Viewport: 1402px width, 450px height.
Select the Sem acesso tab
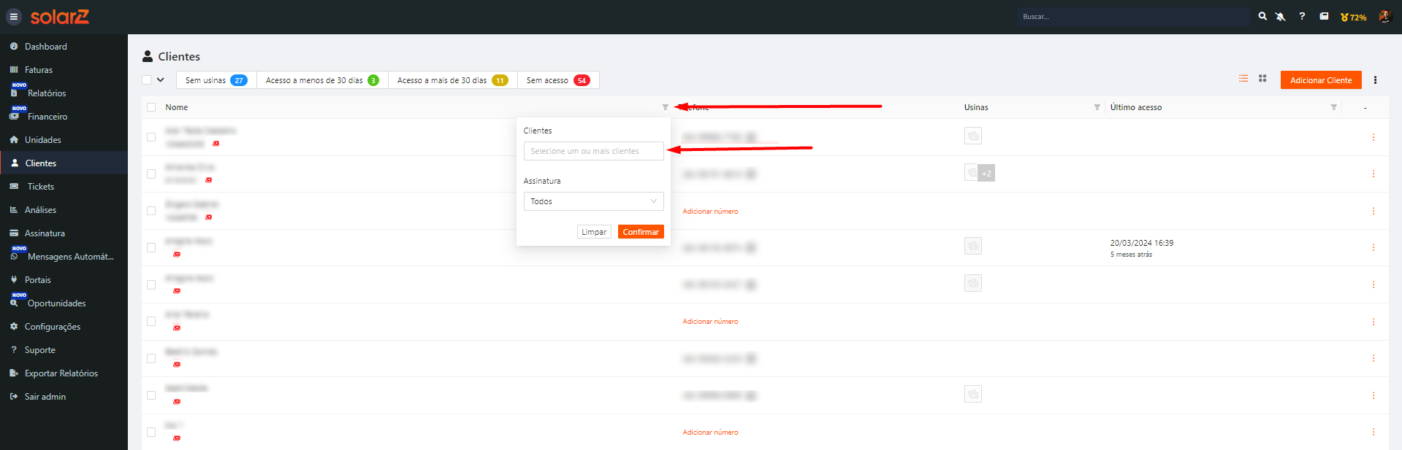click(x=558, y=80)
